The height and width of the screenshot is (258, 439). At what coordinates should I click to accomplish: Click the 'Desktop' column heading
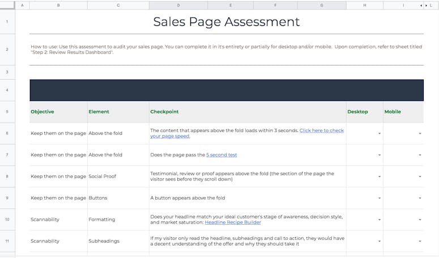coord(357,112)
